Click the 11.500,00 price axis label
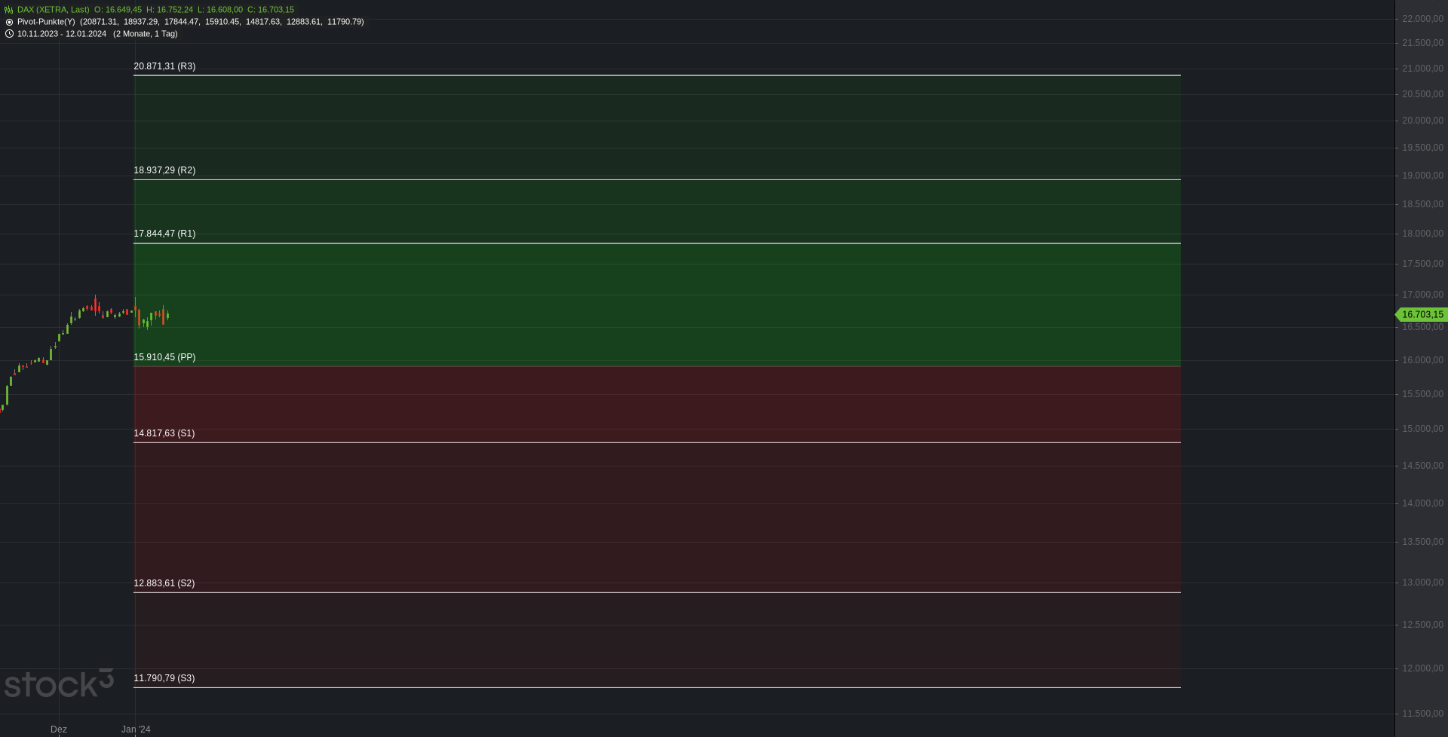The image size is (1448, 737). 1422,714
